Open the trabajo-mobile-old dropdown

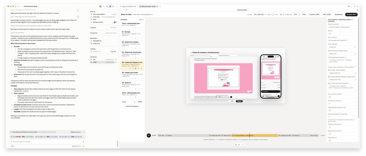[342, 73]
